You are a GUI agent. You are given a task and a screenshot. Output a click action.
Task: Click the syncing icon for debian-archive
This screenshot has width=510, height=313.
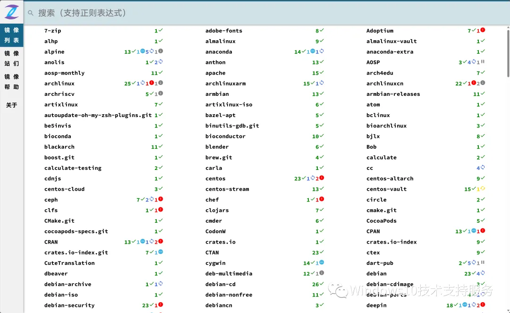point(161,283)
